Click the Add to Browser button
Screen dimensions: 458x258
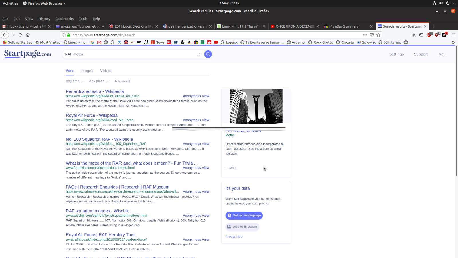[x=242, y=227]
